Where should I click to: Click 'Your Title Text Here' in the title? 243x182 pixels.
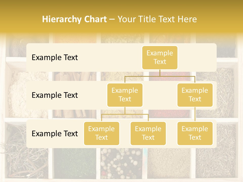click(x=157, y=19)
